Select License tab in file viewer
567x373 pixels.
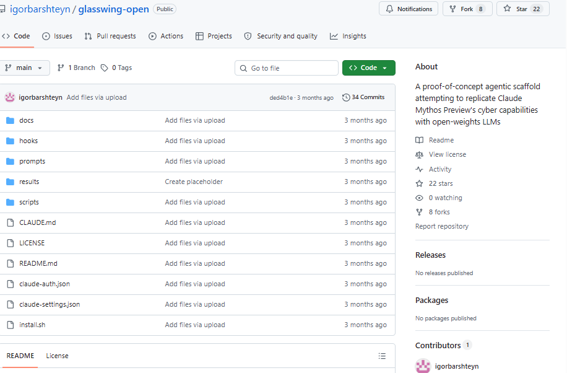pyautogui.click(x=57, y=356)
